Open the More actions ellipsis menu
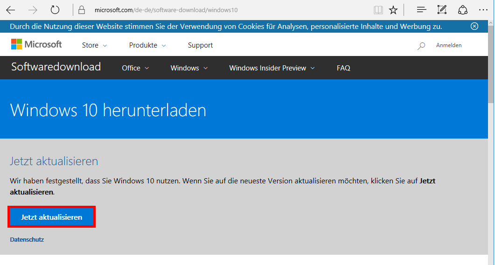This screenshot has height=265, width=495. (x=483, y=10)
